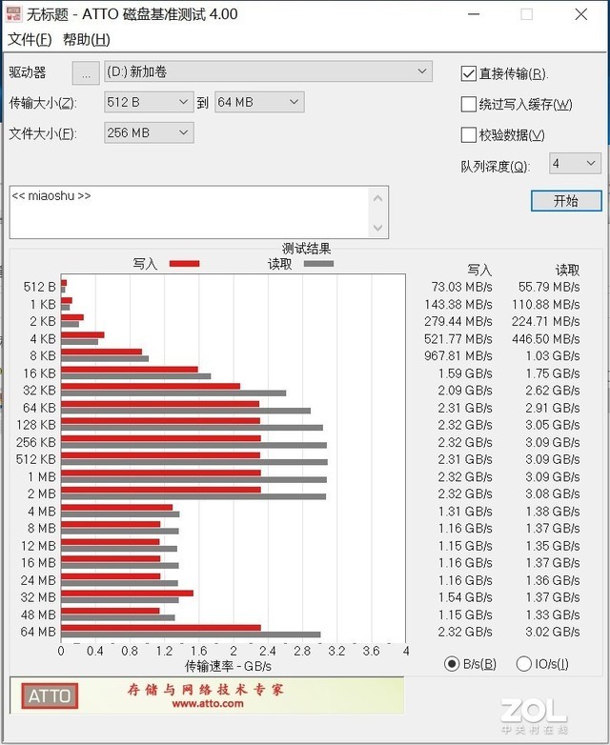Click the 开始 button to start benchmark

click(566, 201)
